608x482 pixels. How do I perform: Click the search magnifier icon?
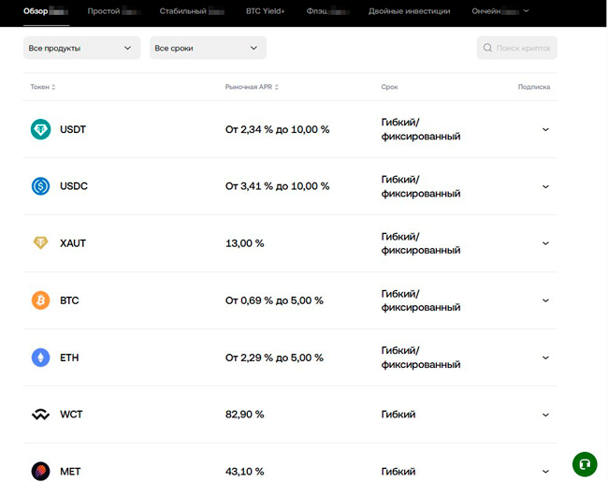[487, 48]
